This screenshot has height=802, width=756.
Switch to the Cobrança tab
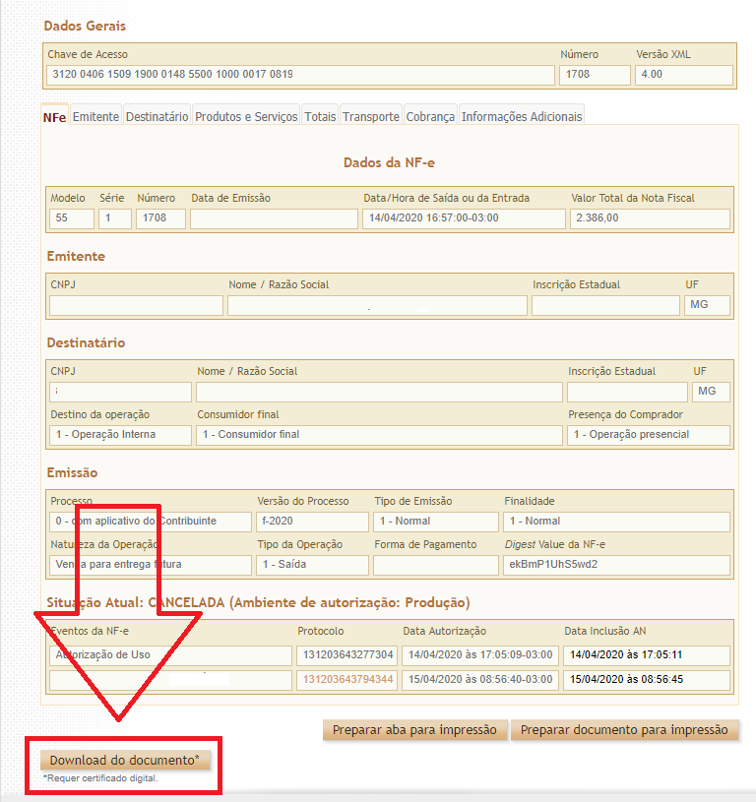coord(430,116)
